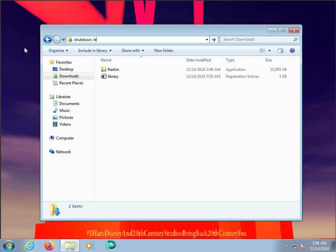
Task: Launch Internet Explorer from taskbar
Action: [29, 245]
